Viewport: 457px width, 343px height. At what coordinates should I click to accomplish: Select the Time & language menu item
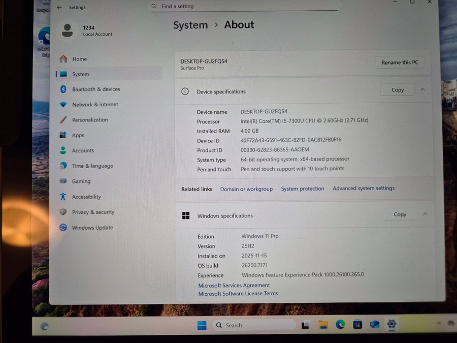pyautogui.click(x=92, y=166)
